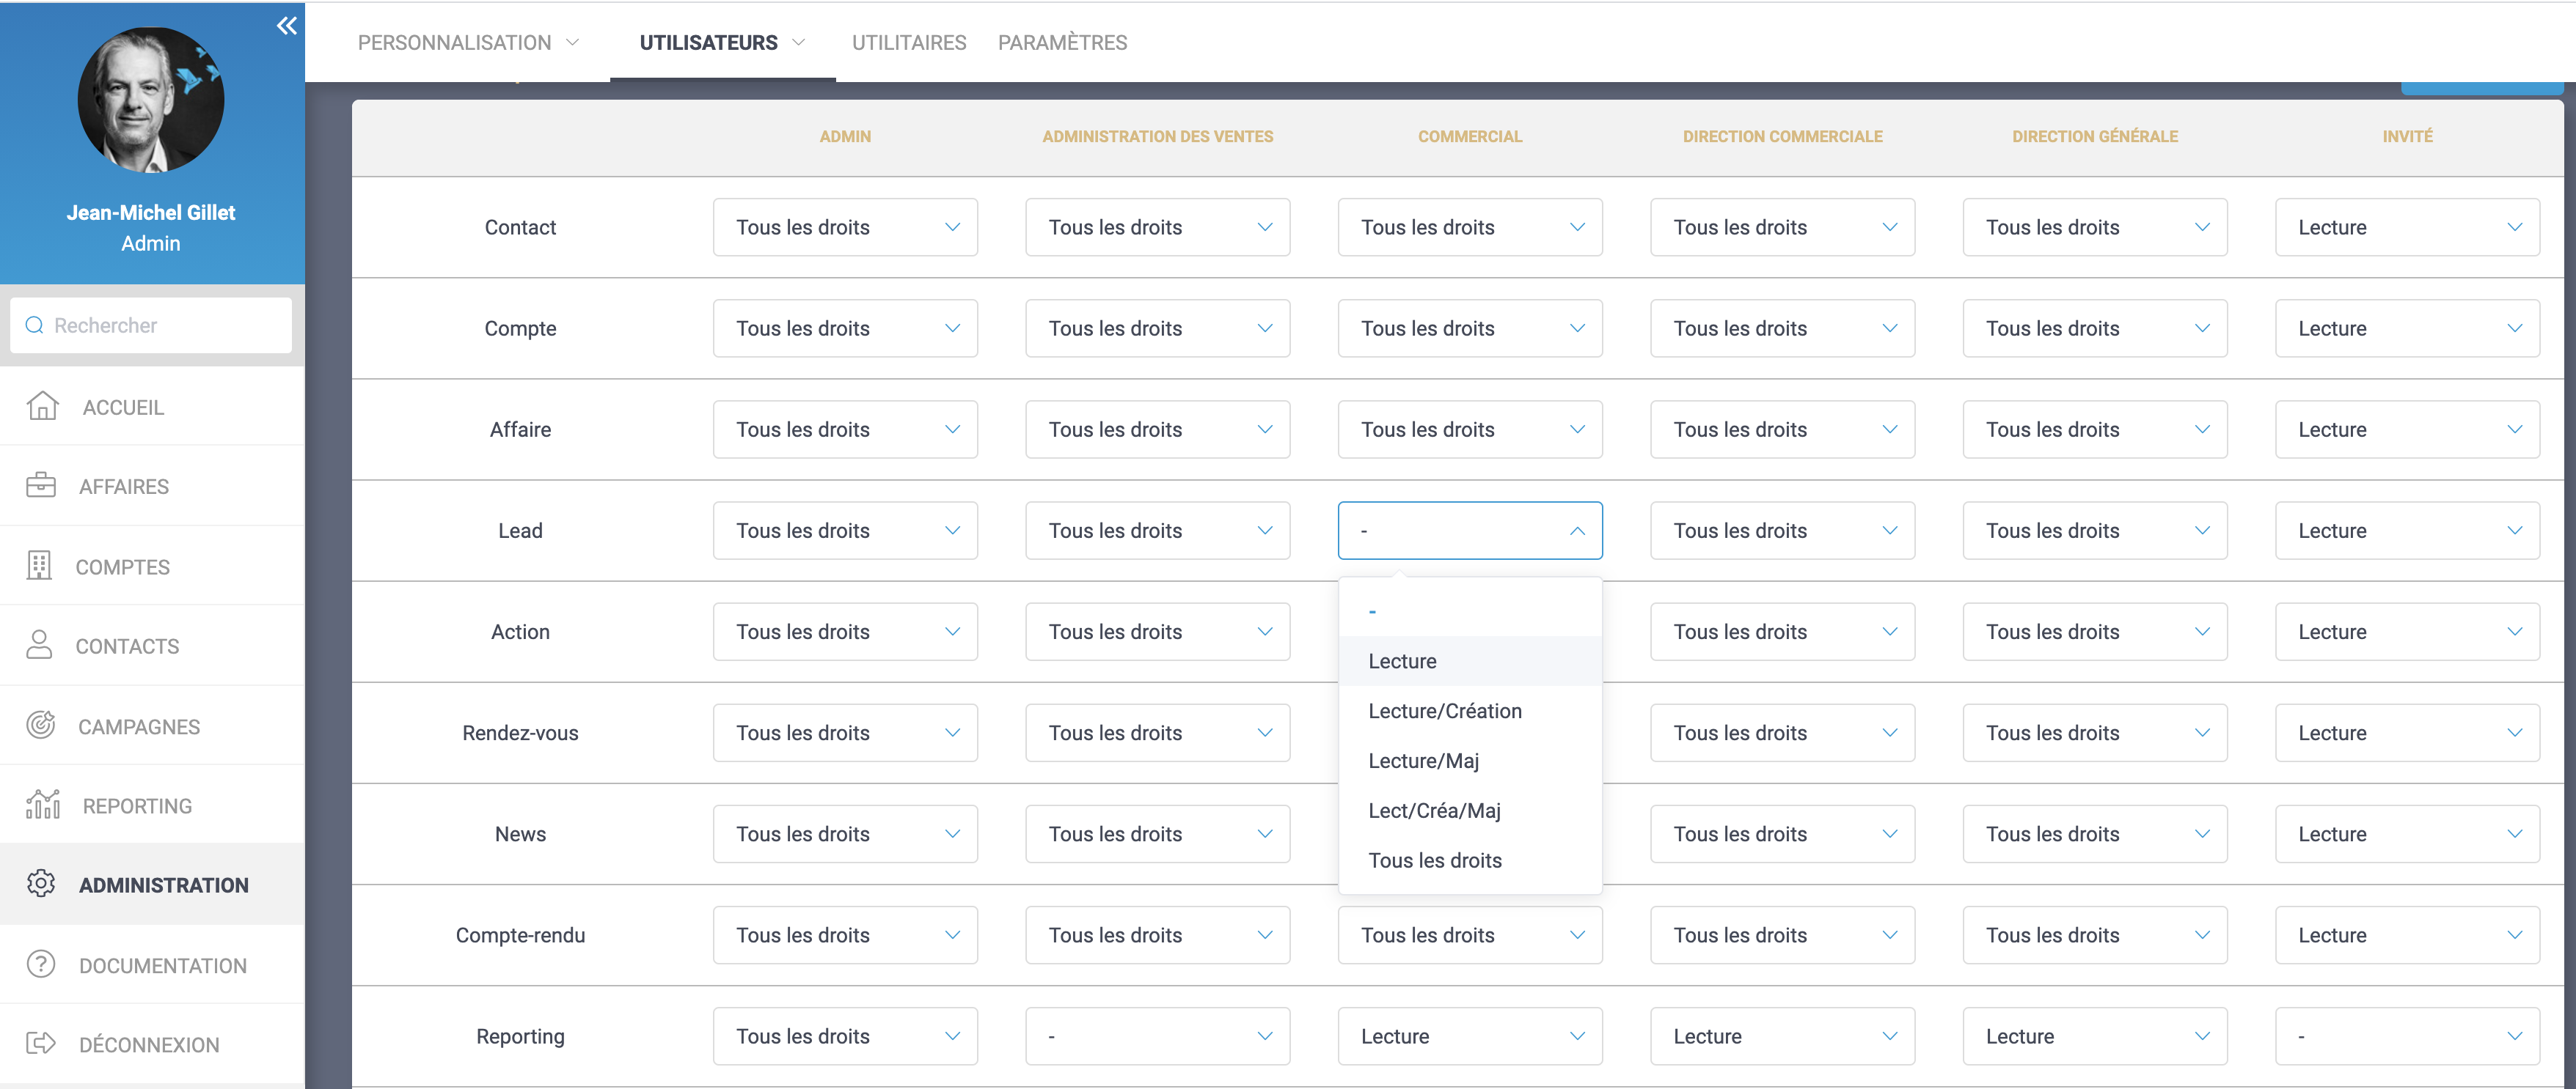The width and height of the screenshot is (2576, 1089).
Task: Open Reporting via the chart icon
Action: point(43,804)
